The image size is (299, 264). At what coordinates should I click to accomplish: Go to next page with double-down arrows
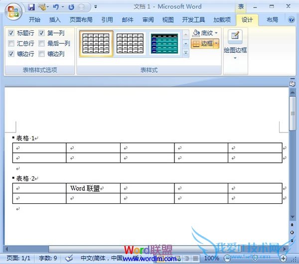(292, 241)
